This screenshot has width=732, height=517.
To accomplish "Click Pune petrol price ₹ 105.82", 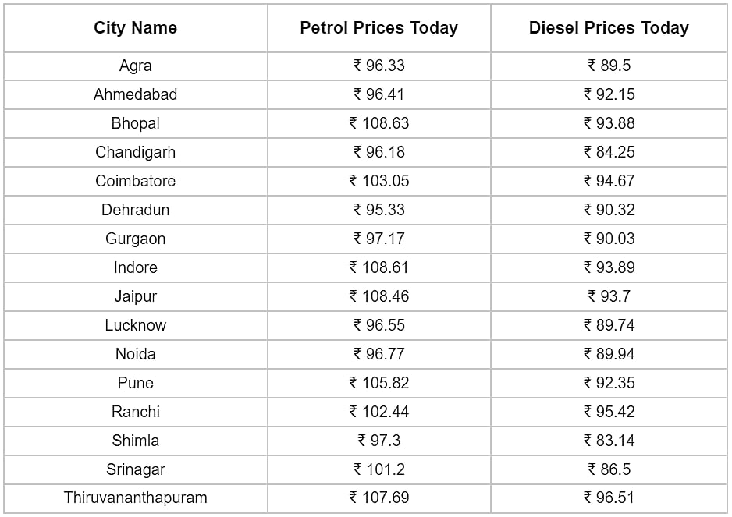I will tap(378, 383).
